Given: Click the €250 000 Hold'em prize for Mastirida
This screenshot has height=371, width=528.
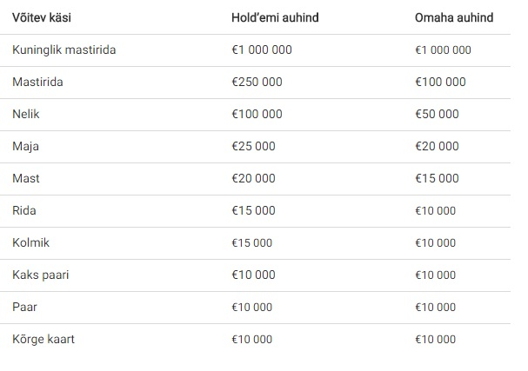Looking at the screenshot, I should point(257,83).
